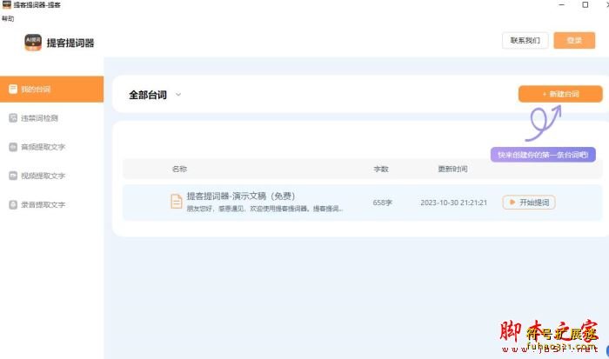Open the 帮助 menu

tap(7, 18)
